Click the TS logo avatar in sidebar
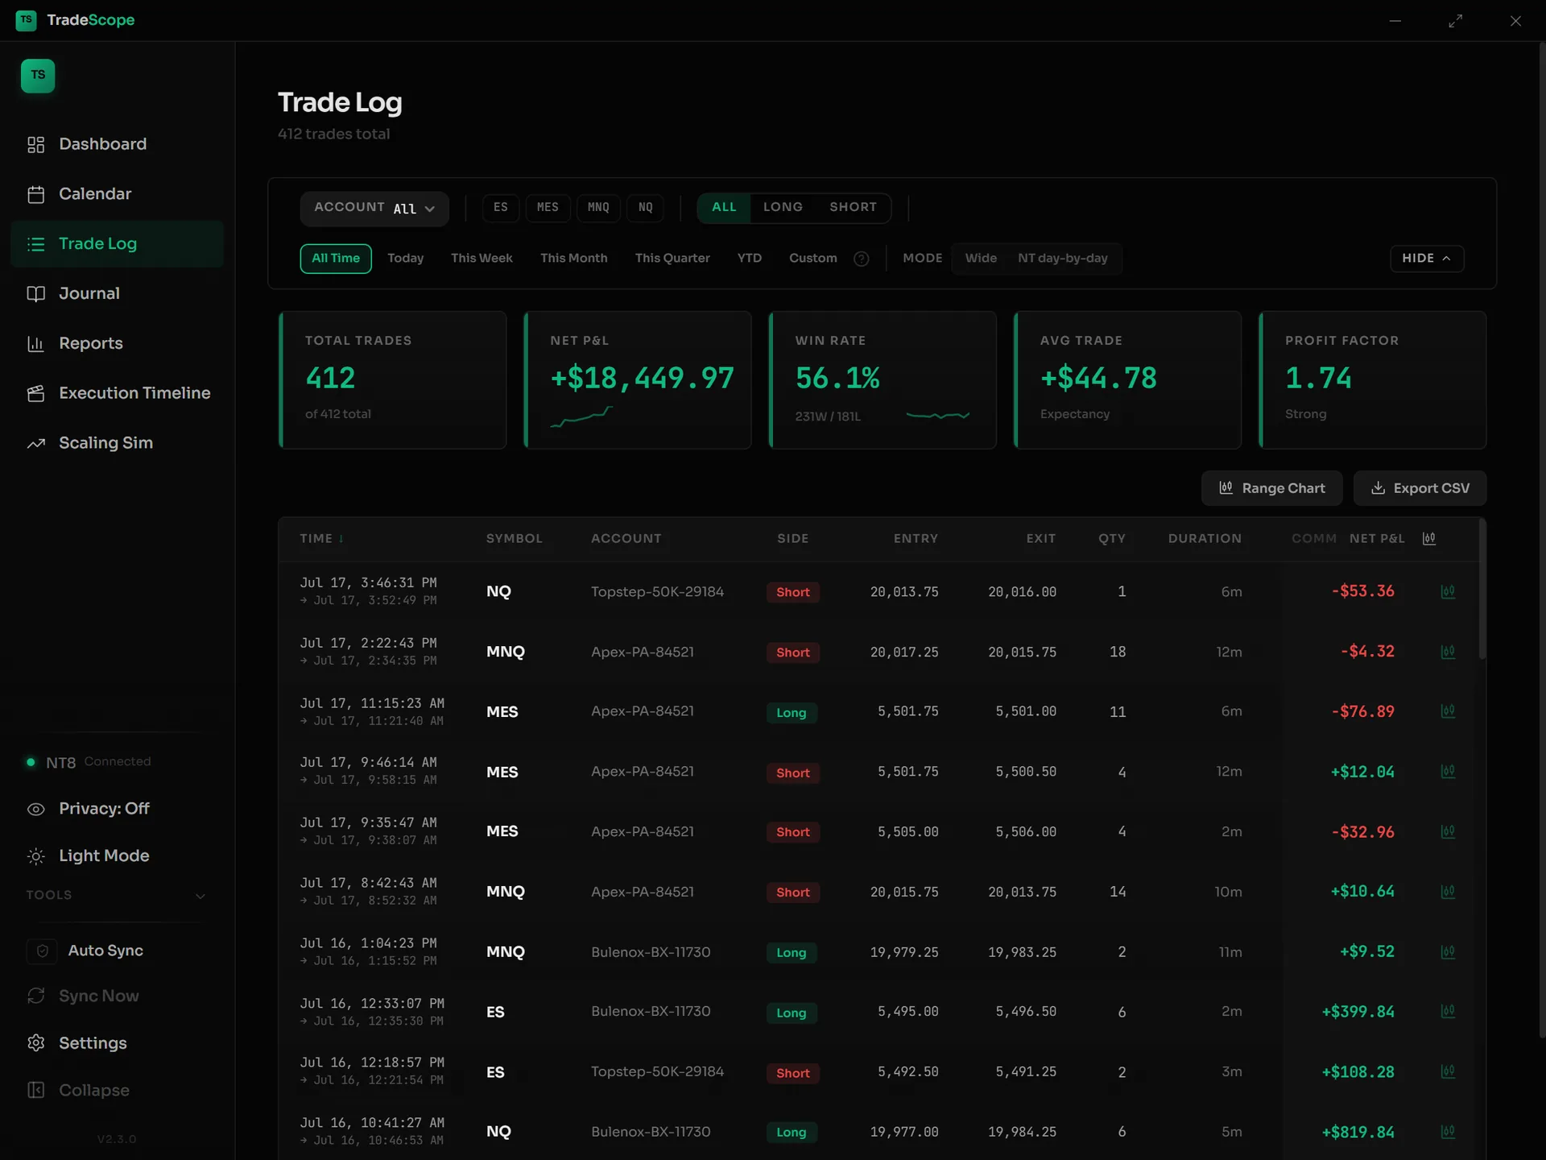Screen dimensions: 1546x1160 coord(38,76)
